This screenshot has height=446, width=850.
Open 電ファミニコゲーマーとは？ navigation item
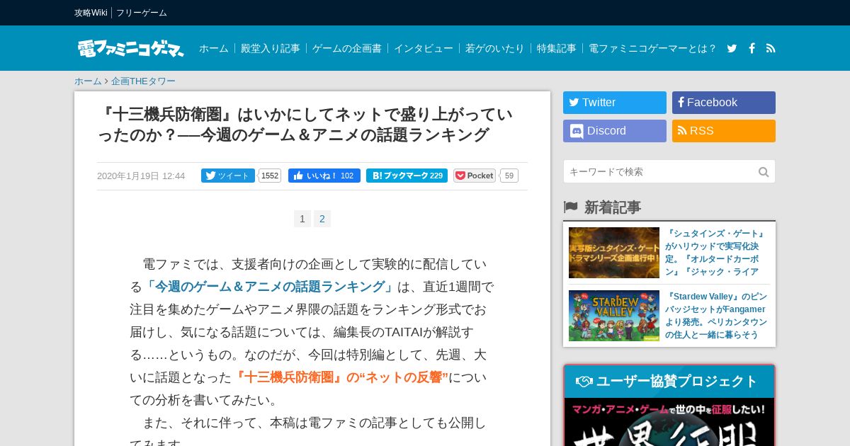coord(653,48)
